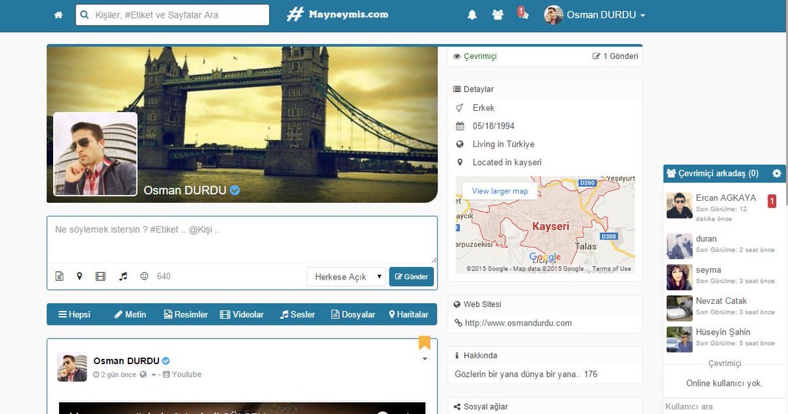788x414 pixels.
Task: Click the profile picture on cover photo
Action: [x=95, y=154]
